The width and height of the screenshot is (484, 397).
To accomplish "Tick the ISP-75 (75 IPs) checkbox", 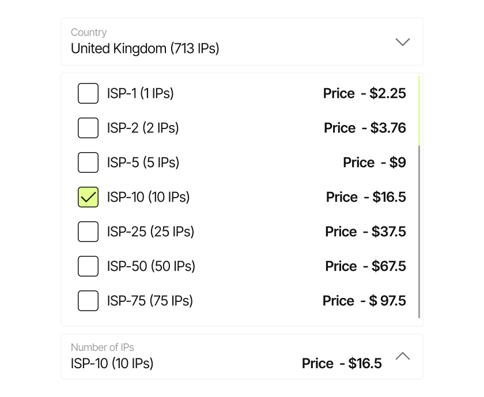I will tap(88, 301).
